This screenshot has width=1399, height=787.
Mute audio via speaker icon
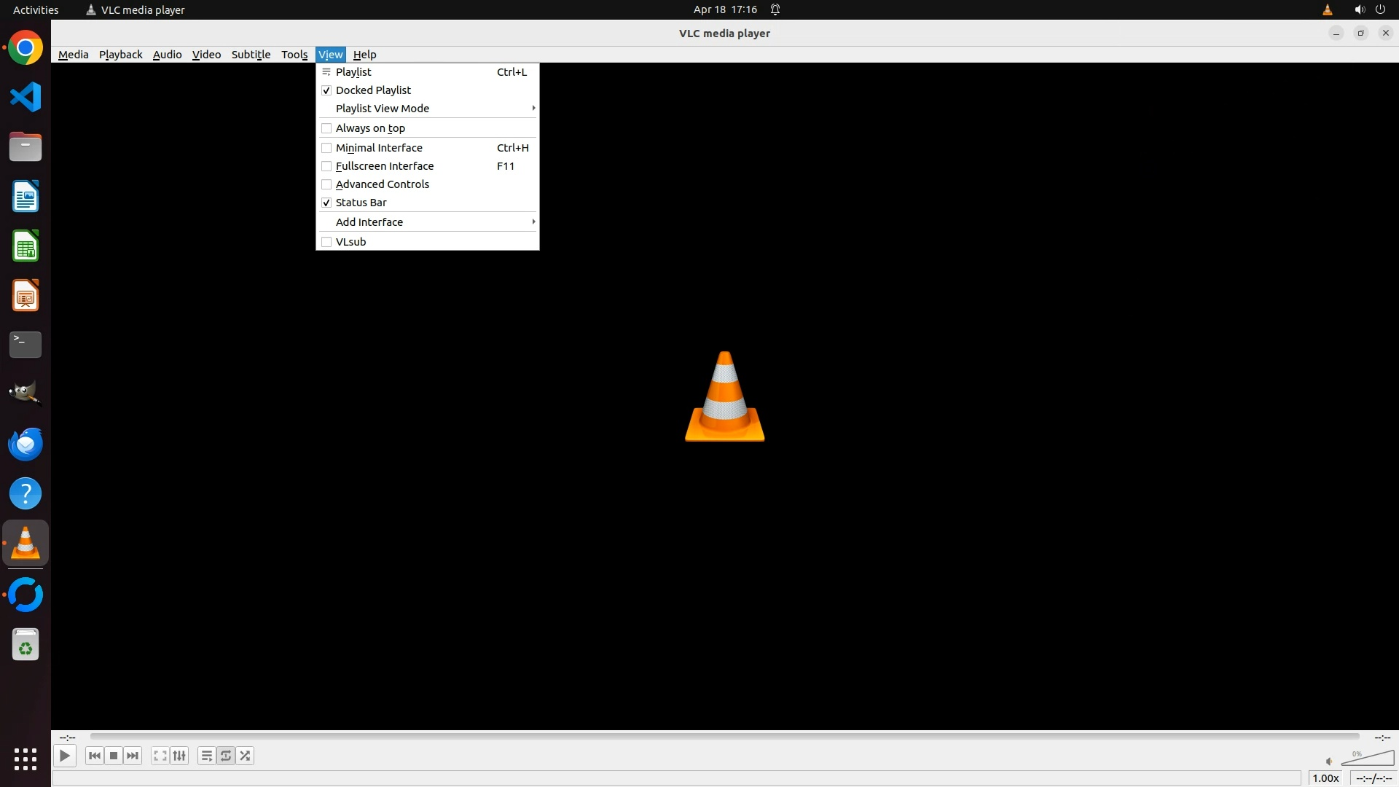coord(1329,761)
